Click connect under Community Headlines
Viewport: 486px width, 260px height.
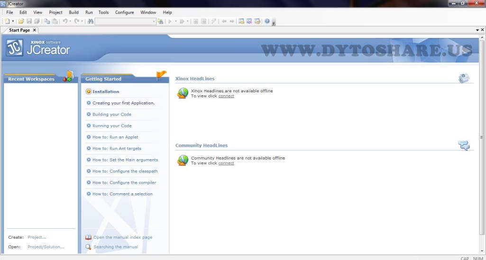pos(226,163)
